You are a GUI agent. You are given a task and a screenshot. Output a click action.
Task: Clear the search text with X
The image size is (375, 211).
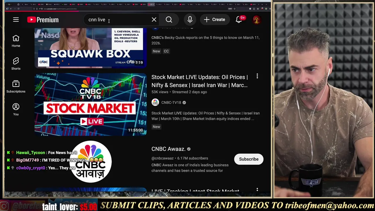(x=154, y=20)
